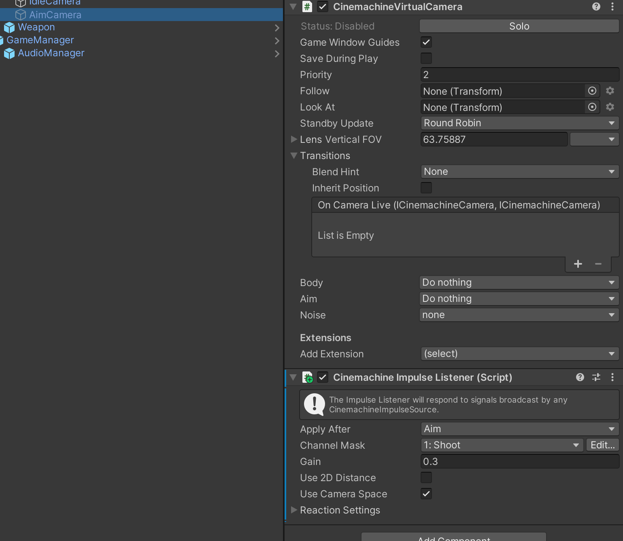Open gear settings for Look At target
The height and width of the screenshot is (541, 623).
point(610,107)
